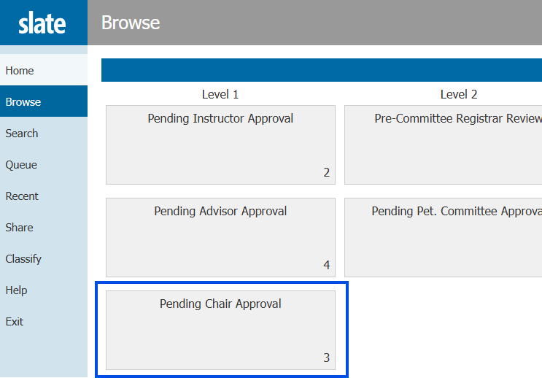Viewport: 542px width, 378px height.
Task: Open the Share option
Action: pyautogui.click(x=19, y=228)
